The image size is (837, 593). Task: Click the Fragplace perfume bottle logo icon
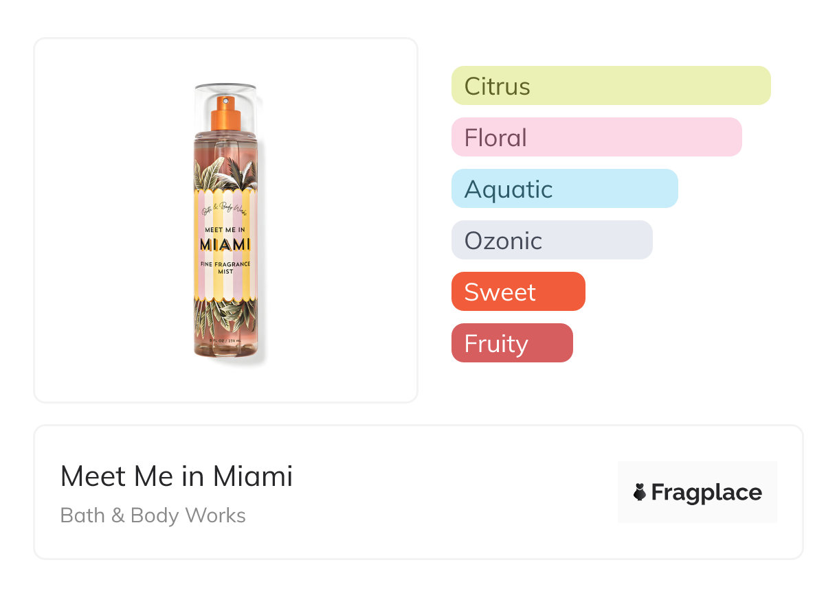point(640,492)
